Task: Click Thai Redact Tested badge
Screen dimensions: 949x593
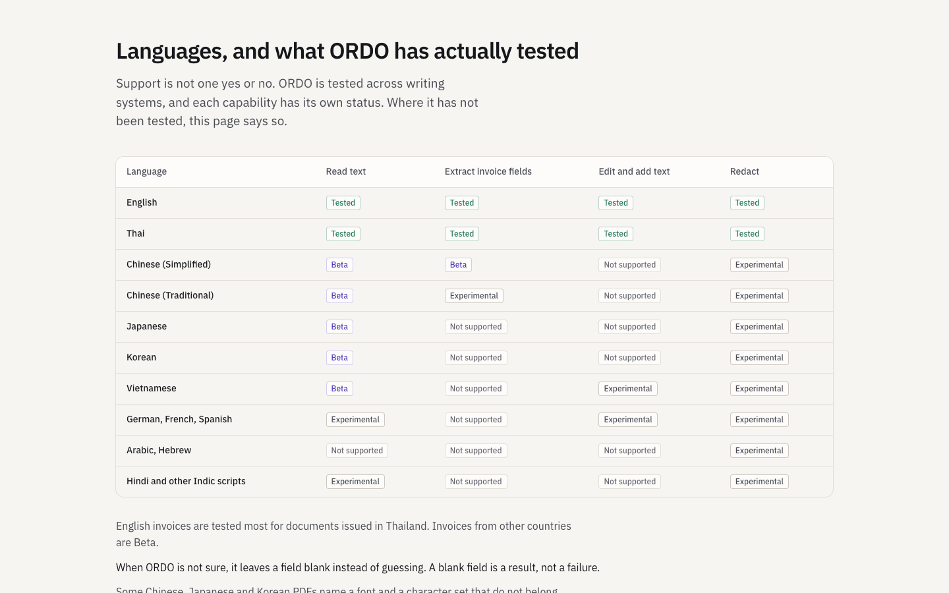Action: point(747,234)
